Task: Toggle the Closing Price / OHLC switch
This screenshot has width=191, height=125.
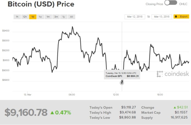Action: [x=170, y=3]
